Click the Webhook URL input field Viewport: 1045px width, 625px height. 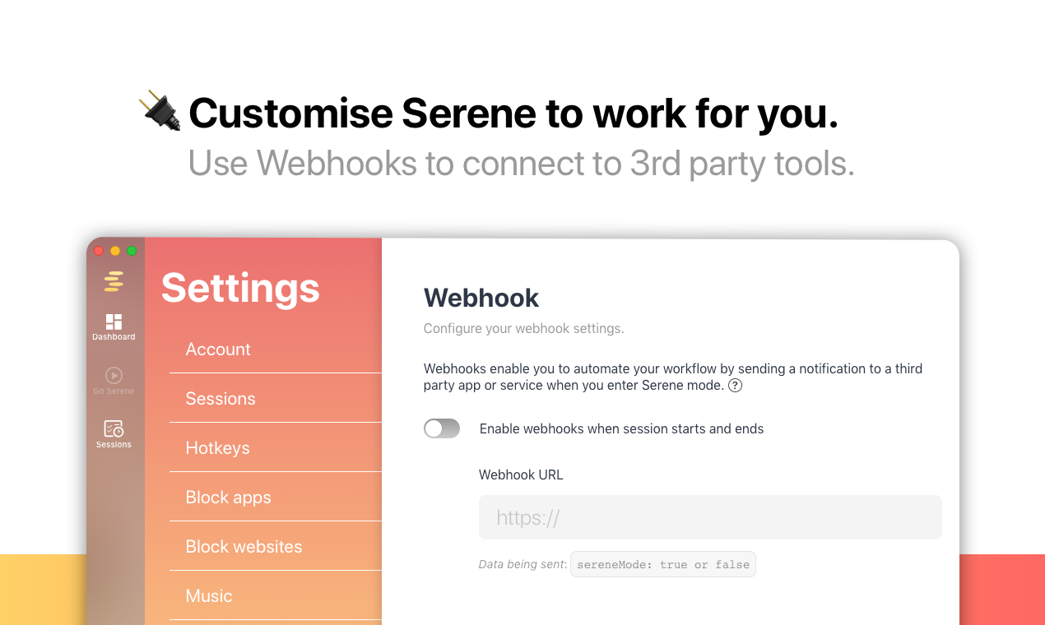point(710,517)
